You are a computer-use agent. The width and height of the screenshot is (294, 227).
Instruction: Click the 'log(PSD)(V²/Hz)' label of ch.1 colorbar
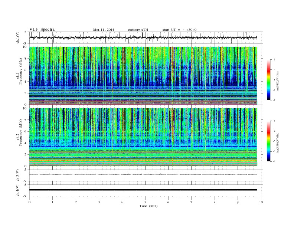tap(278, 82)
